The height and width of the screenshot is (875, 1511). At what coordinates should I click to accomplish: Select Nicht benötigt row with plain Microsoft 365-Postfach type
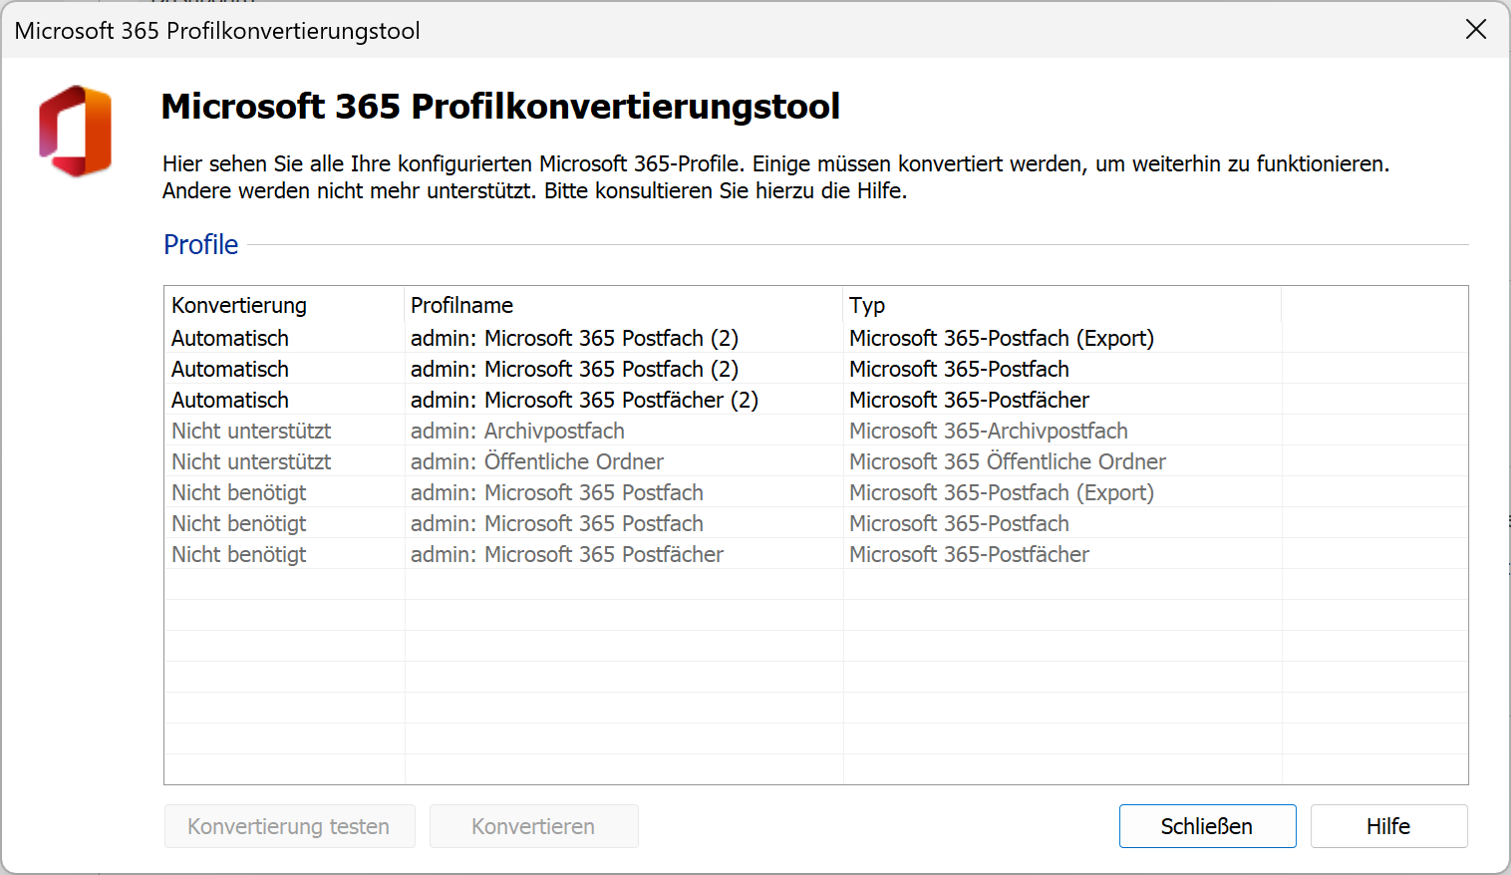556,523
